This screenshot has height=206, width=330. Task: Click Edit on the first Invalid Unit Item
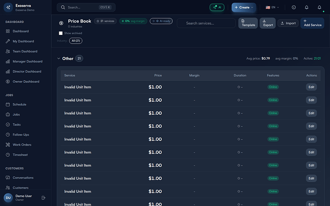(311, 87)
